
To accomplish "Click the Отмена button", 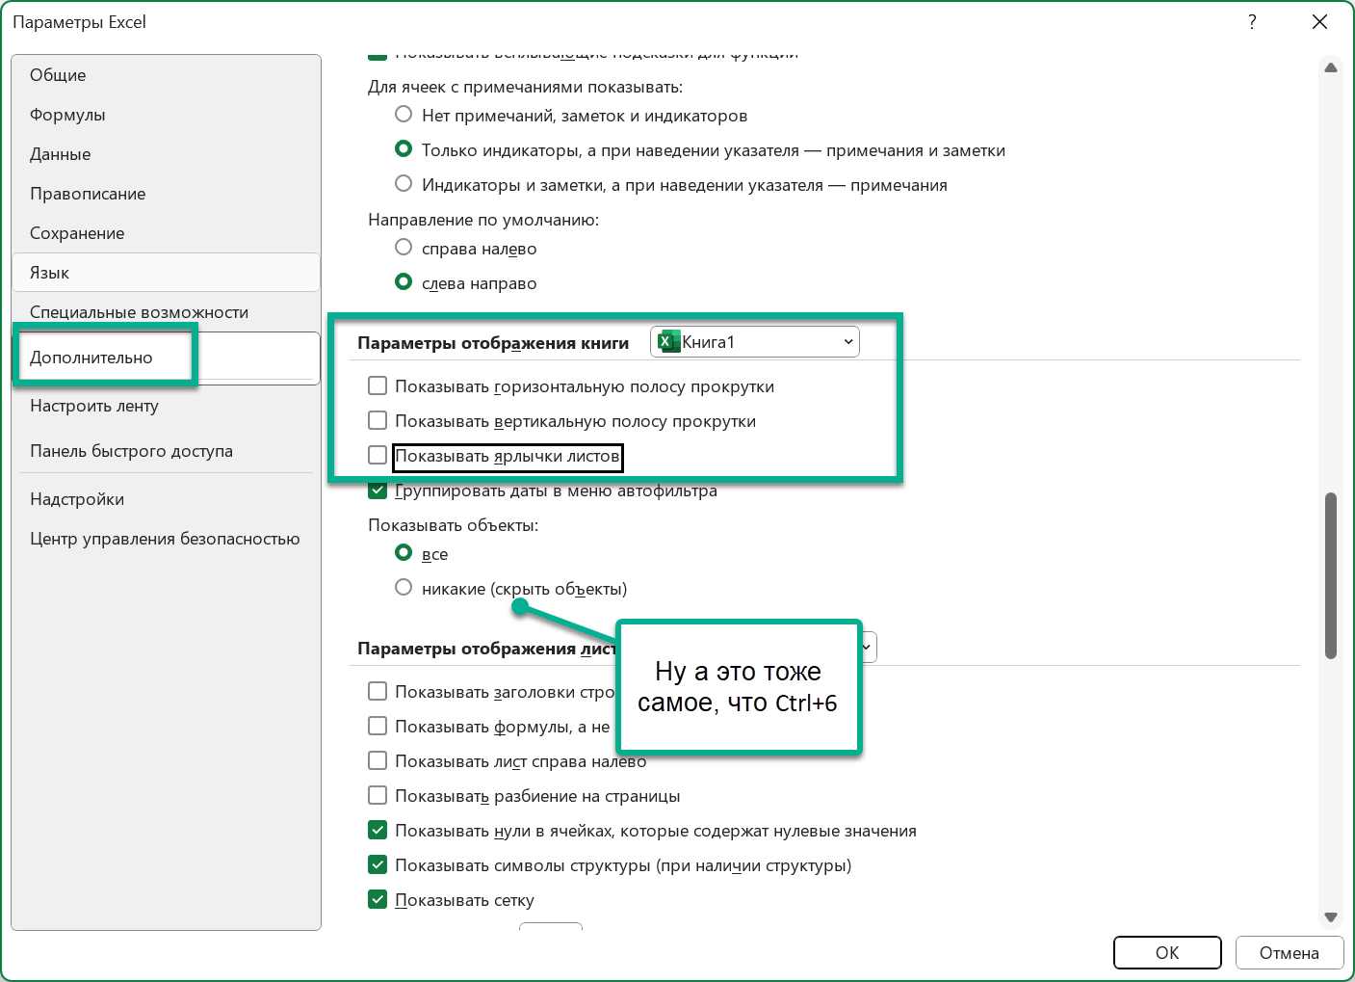I will [1289, 952].
